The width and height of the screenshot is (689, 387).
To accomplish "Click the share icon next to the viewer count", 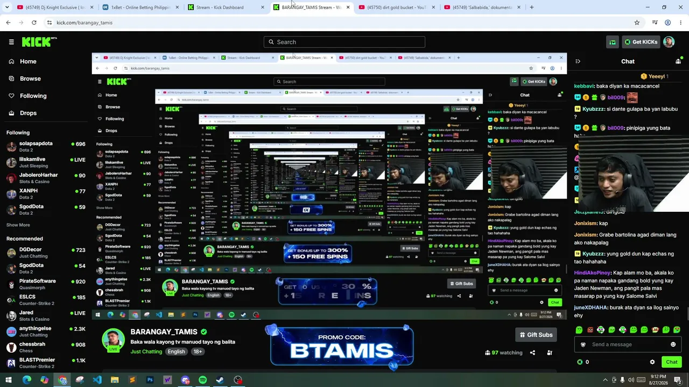I will tap(532, 353).
